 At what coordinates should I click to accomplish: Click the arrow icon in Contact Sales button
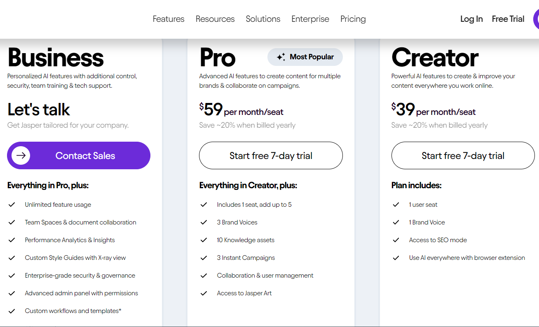point(21,156)
